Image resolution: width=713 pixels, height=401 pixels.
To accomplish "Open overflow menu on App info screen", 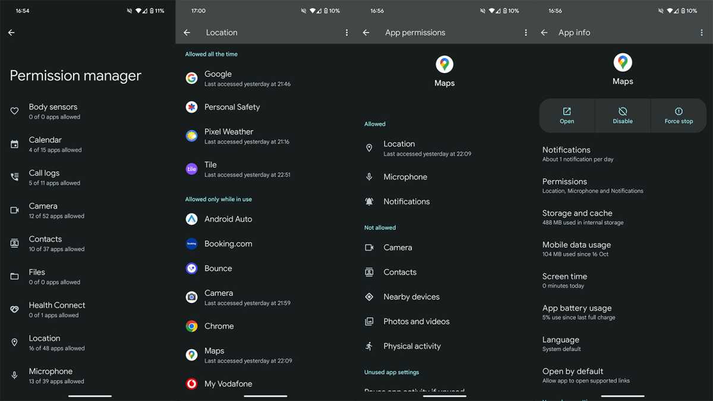I will 702,33.
